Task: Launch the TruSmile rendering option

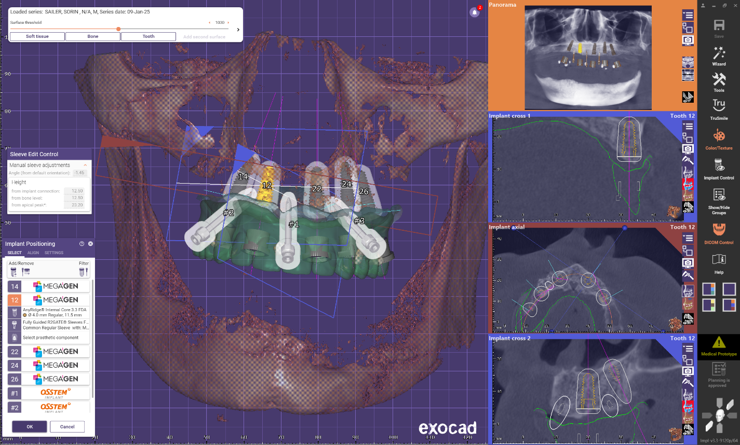Action: tap(719, 108)
